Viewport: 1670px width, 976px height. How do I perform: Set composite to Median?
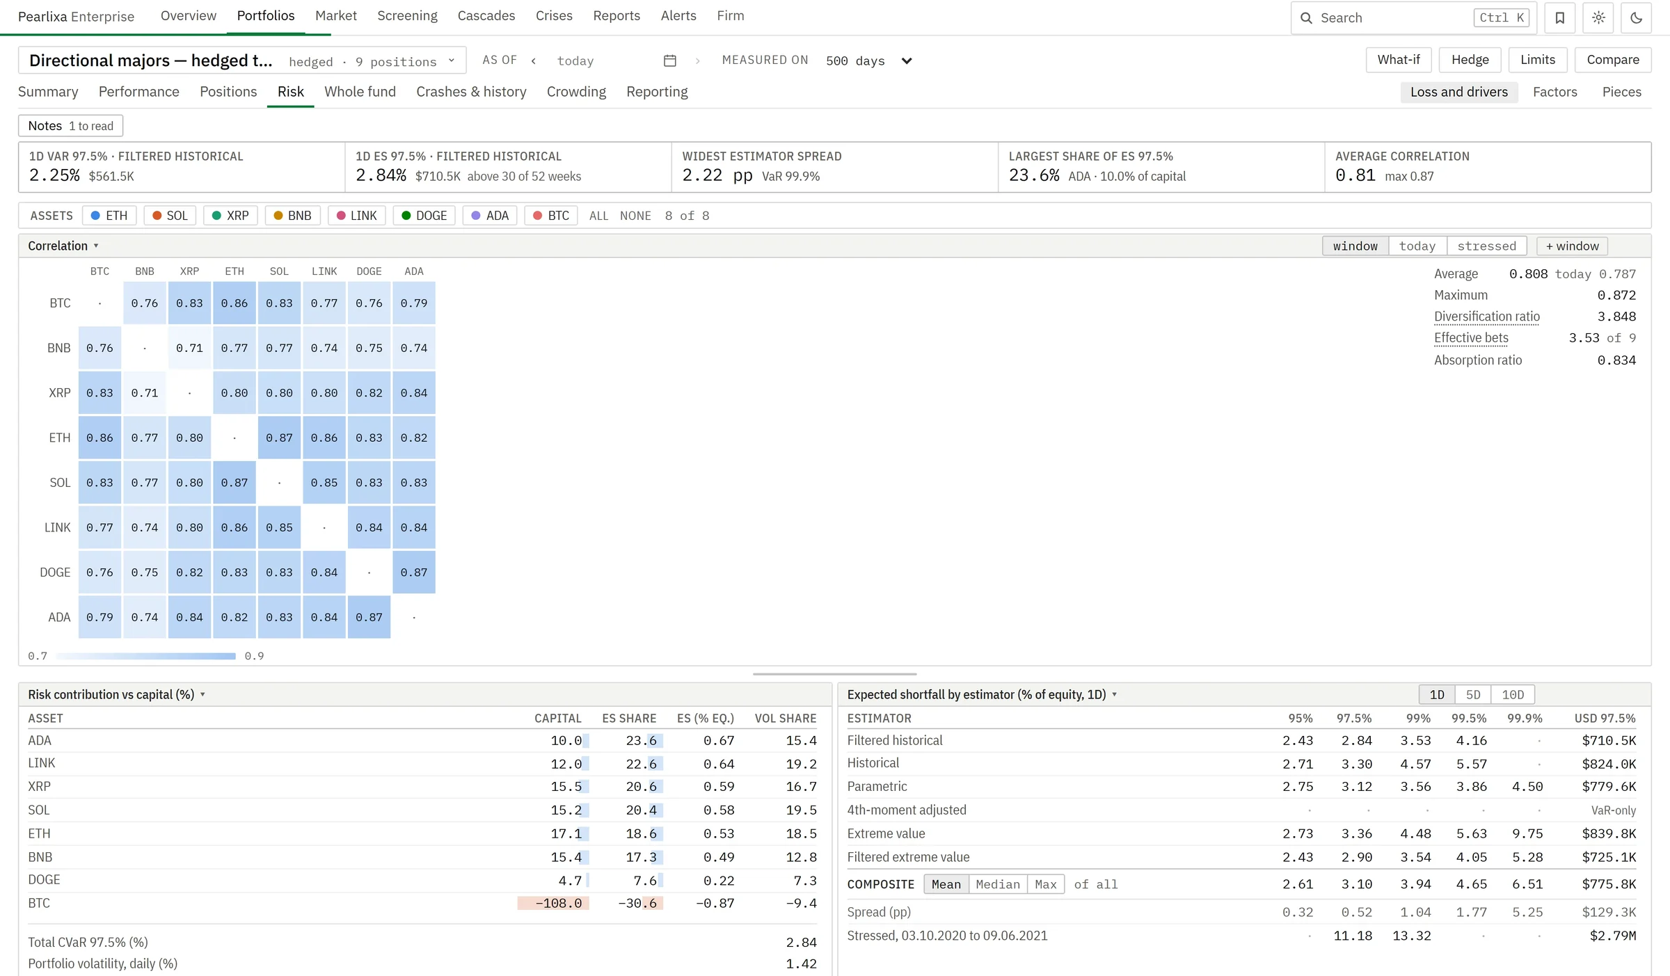click(x=998, y=884)
